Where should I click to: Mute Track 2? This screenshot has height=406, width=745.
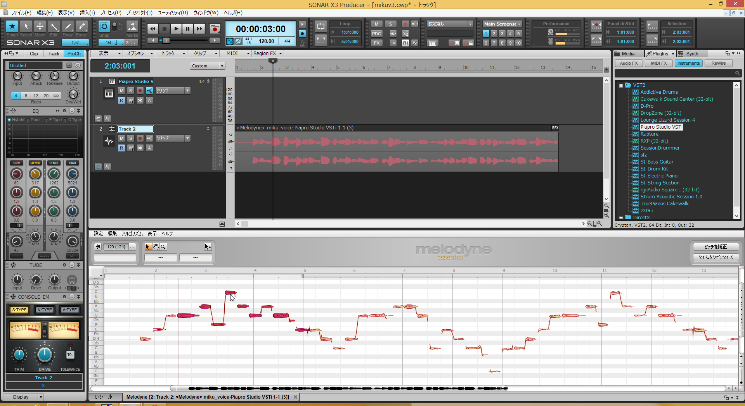tap(121, 138)
